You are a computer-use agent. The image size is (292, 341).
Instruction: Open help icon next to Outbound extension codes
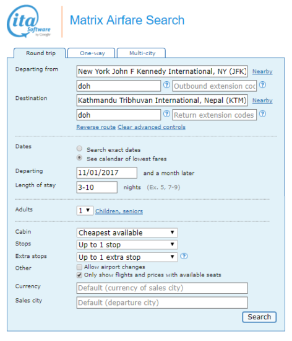tap(262, 85)
